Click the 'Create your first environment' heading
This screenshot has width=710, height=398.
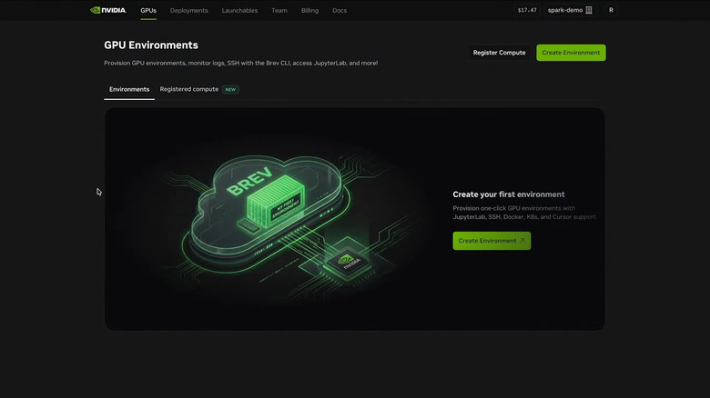(509, 194)
